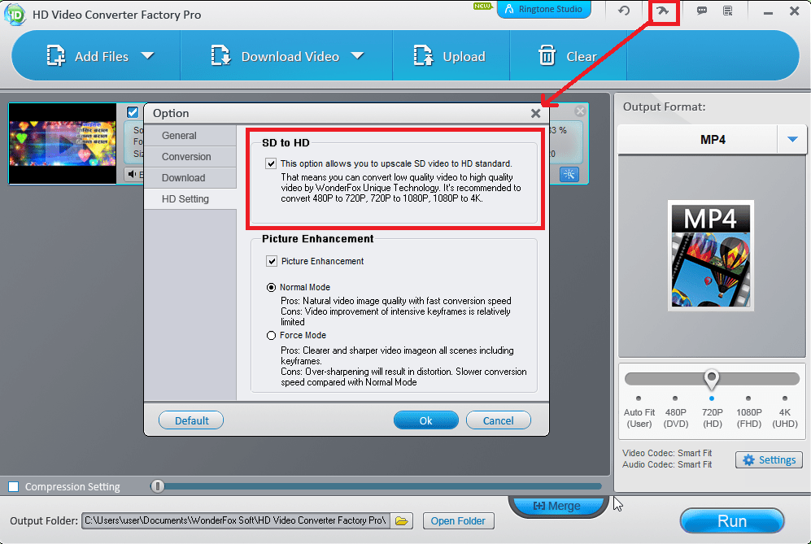Select the HD Setting tab
811x544 pixels.
pos(190,199)
